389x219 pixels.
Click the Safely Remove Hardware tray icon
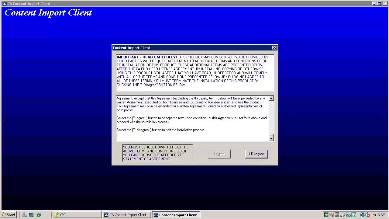pyautogui.click(x=348, y=215)
